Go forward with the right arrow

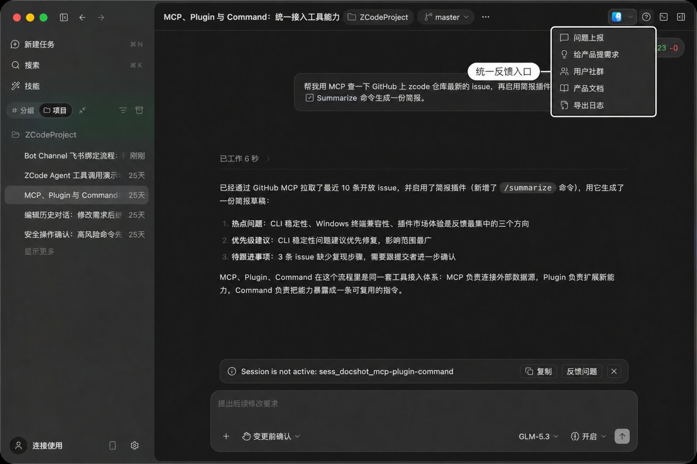click(x=101, y=17)
